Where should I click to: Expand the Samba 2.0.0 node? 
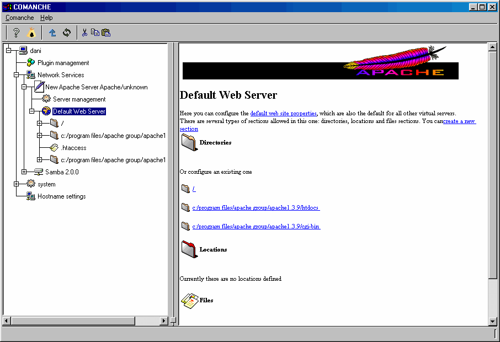point(24,172)
